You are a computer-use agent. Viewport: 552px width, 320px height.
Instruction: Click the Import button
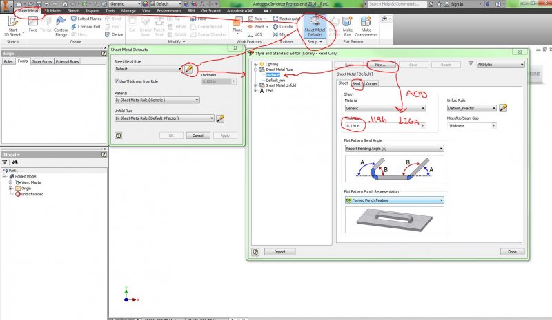(x=280, y=252)
